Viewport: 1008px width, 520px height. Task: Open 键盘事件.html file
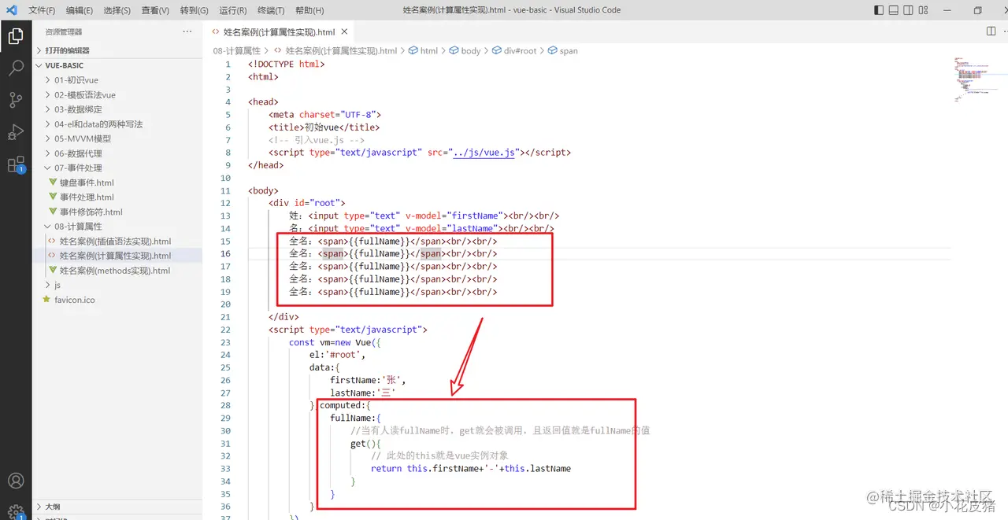point(117,183)
